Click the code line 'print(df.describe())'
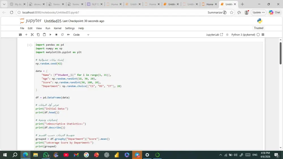This screenshot has height=159, width=283. (x=50, y=128)
